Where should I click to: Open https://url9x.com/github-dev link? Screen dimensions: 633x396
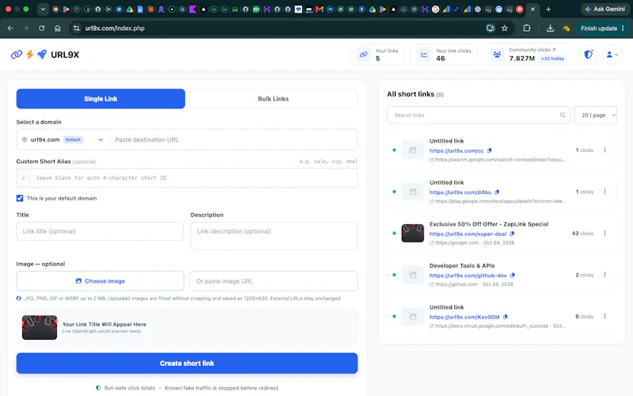pyautogui.click(x=468, y=276)
